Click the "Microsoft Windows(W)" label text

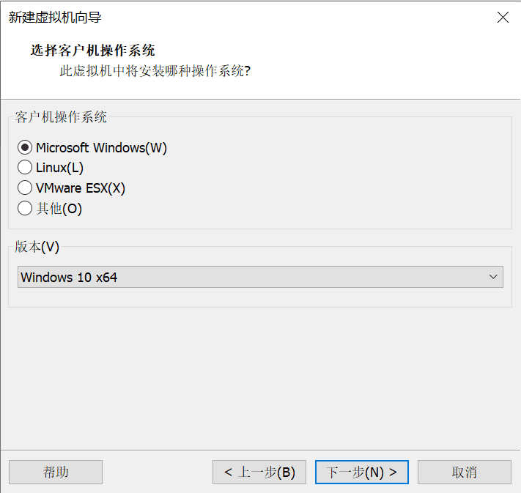point(101,148)
